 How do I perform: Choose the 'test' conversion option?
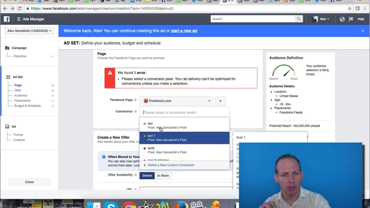[x=184, y=125]
